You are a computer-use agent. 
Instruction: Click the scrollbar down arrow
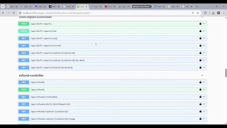226,123
